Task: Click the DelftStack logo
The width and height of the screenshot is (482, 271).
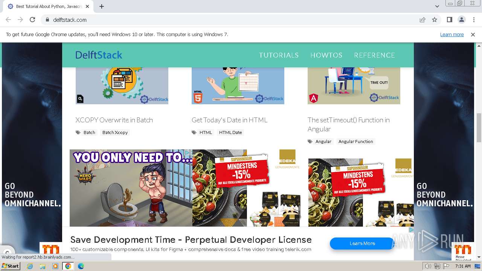Action: (x=99, y=55)
